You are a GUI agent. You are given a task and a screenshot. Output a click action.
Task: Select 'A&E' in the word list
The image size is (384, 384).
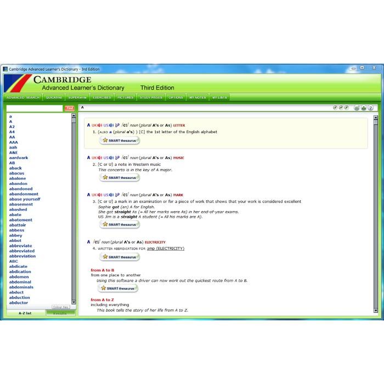[x=14, y=153]
